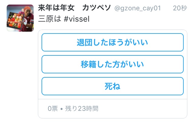Click the 退団 text in first poll button

pyautogui.click(x=85, y=42)
